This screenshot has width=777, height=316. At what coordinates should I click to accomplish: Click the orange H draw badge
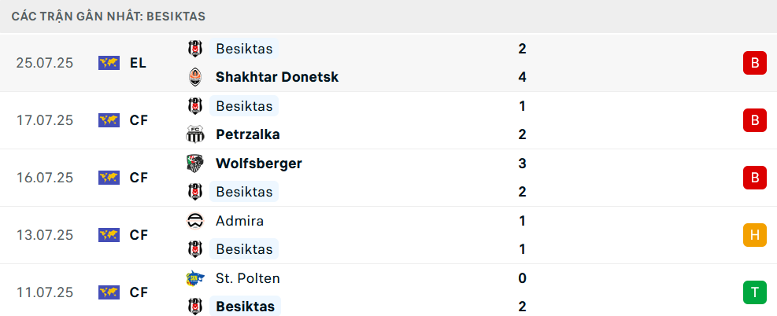[755, 235]
